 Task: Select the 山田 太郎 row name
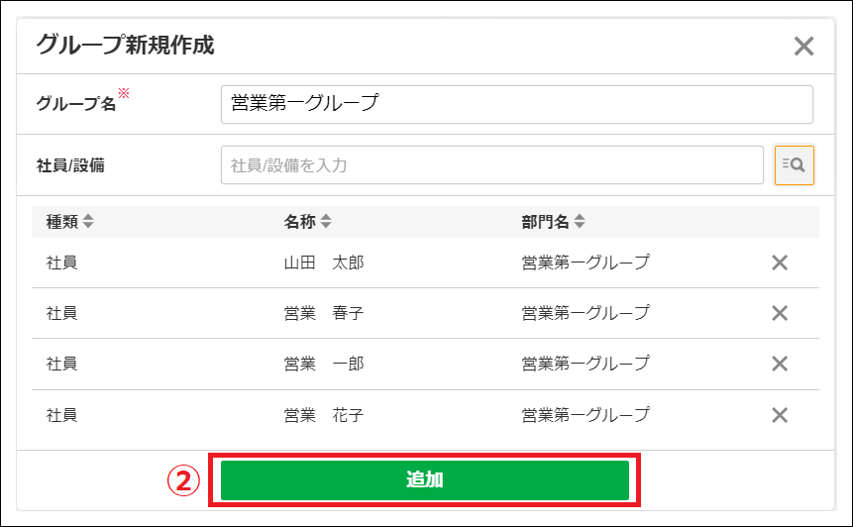coord(324,263)
